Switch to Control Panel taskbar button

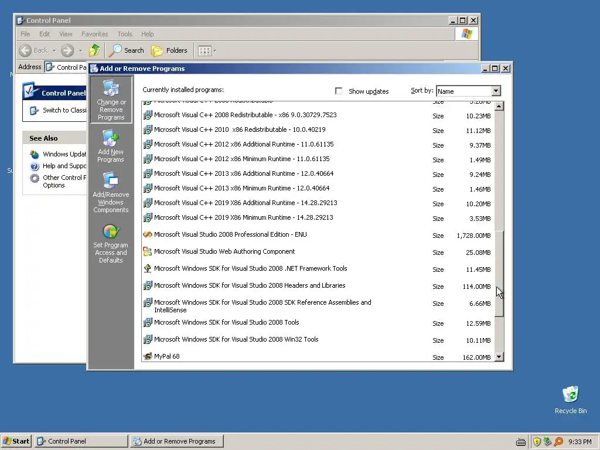(81, 441)
